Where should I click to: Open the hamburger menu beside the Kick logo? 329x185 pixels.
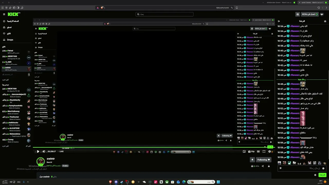(x=4, y=14)
